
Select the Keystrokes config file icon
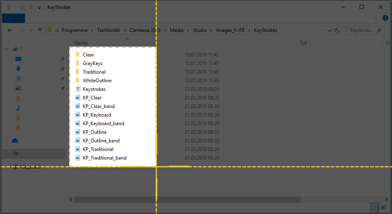pyautogui.click(x=78, y=89)
